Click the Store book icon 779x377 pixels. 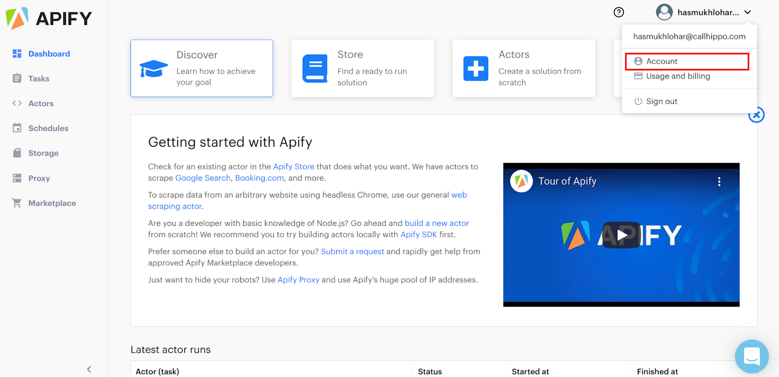pos(315,69)
